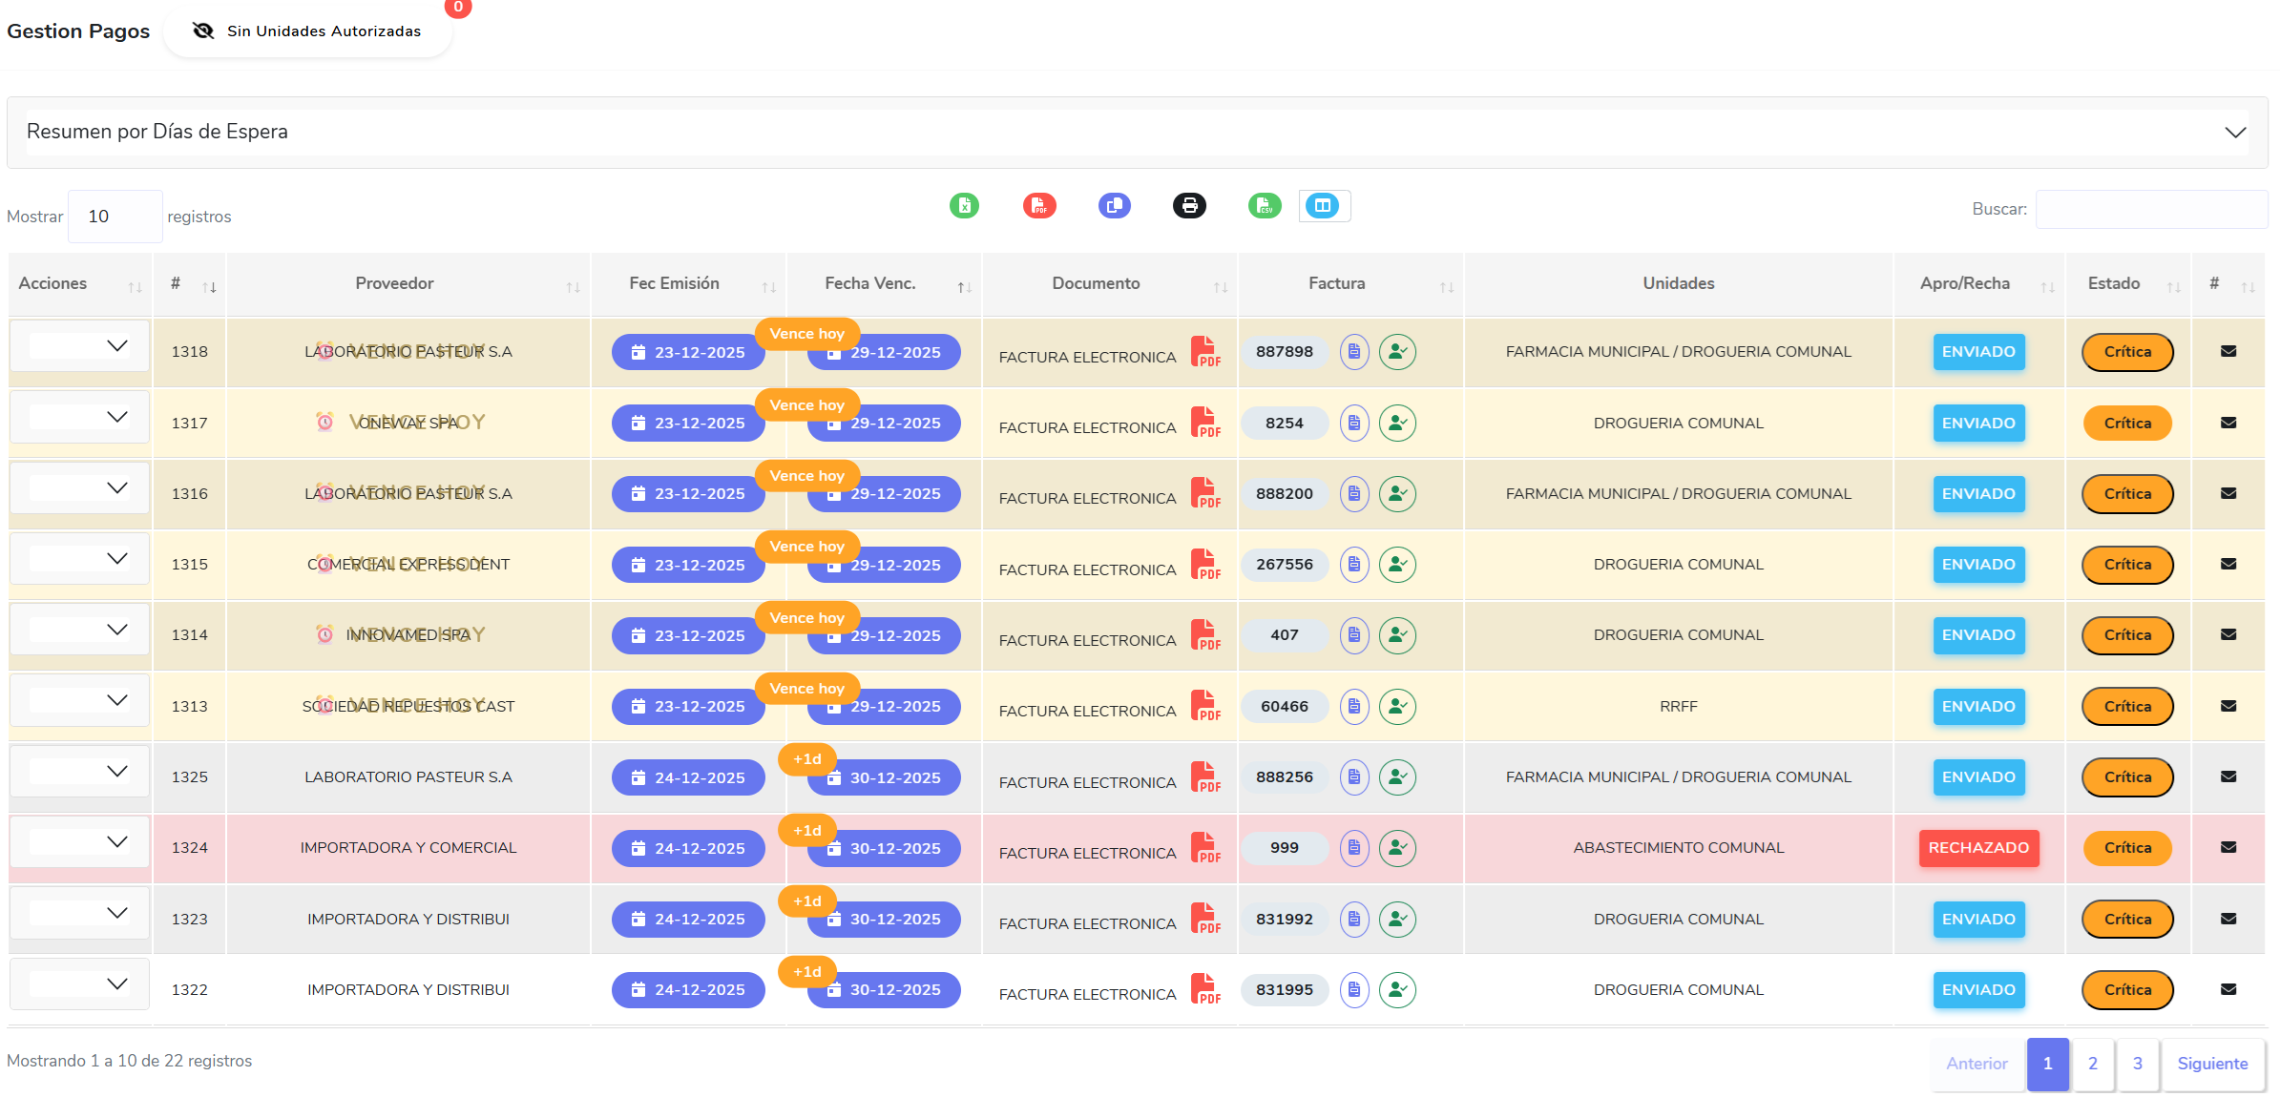Click the Siguiente pagination button

coord(2212,1064)
